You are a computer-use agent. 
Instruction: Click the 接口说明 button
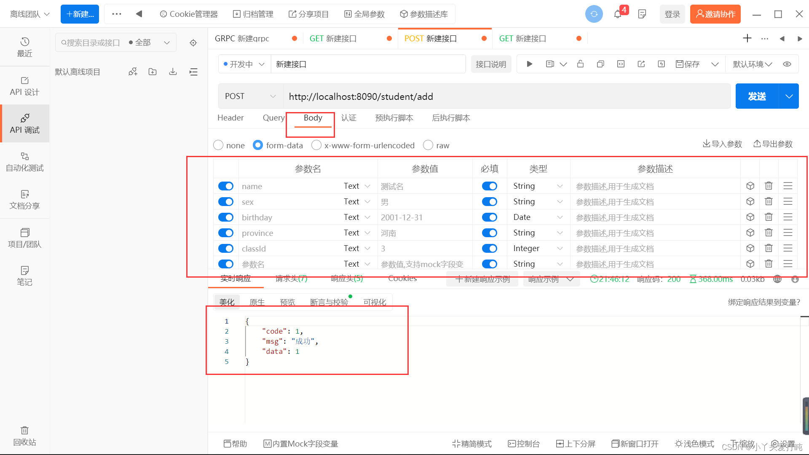click(491, 64)
